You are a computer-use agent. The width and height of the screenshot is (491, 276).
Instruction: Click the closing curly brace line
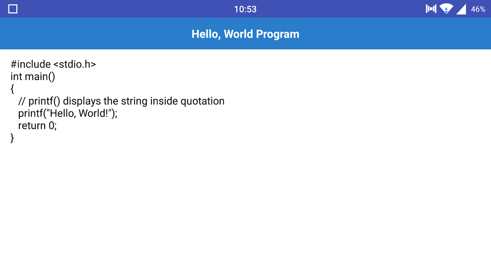(x=12, y=138)
